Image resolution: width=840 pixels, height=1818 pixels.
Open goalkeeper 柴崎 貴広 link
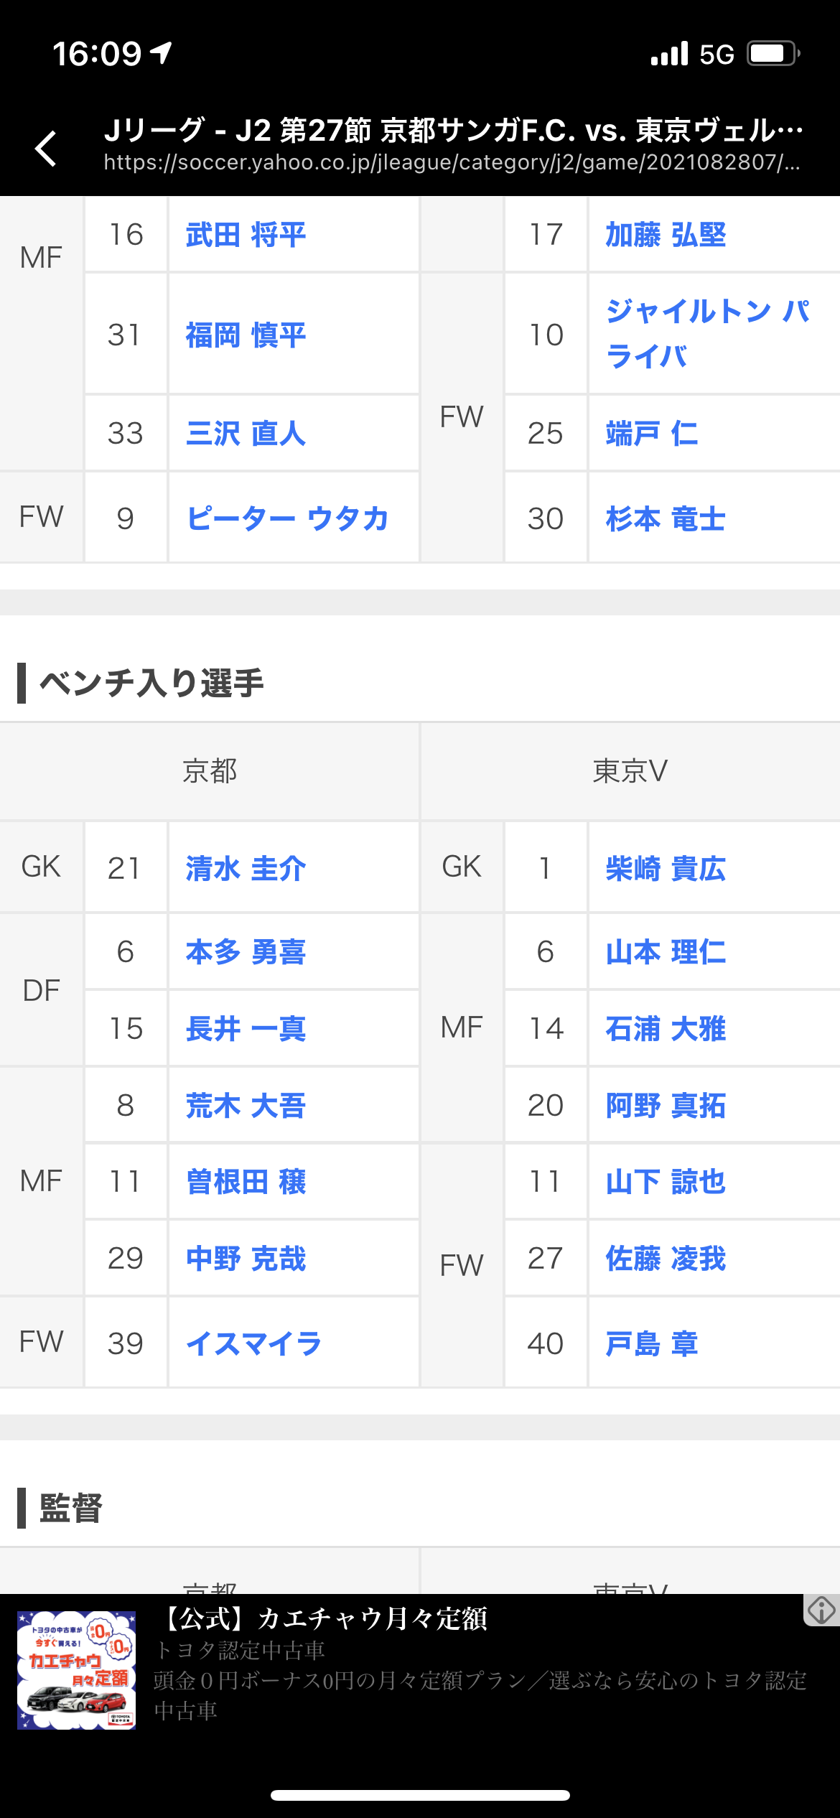[x=666, y=868]
